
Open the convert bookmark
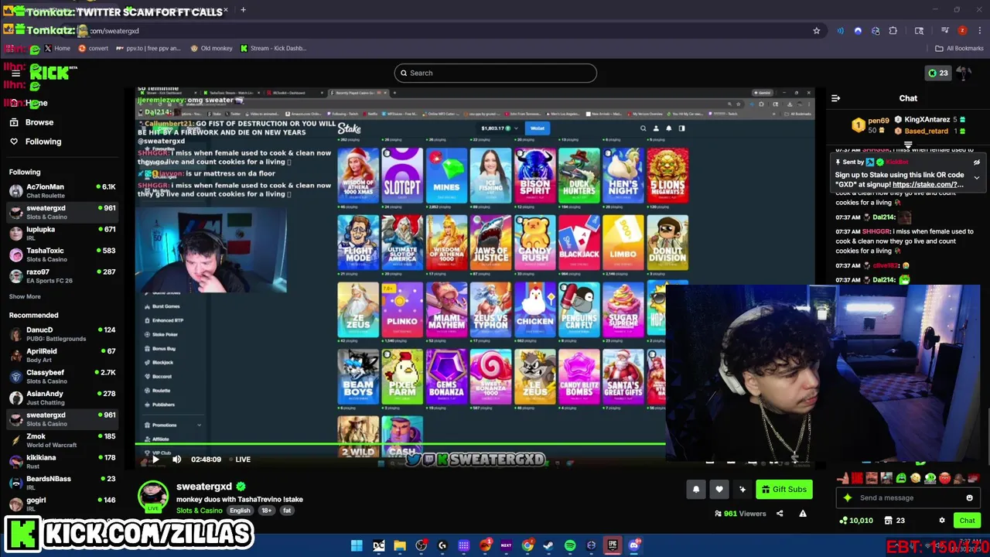[93, 48]
